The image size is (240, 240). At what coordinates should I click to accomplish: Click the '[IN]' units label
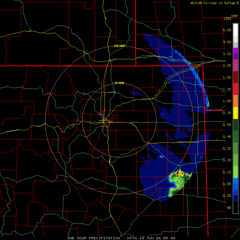pyautogui.click(x=227, y=18)
